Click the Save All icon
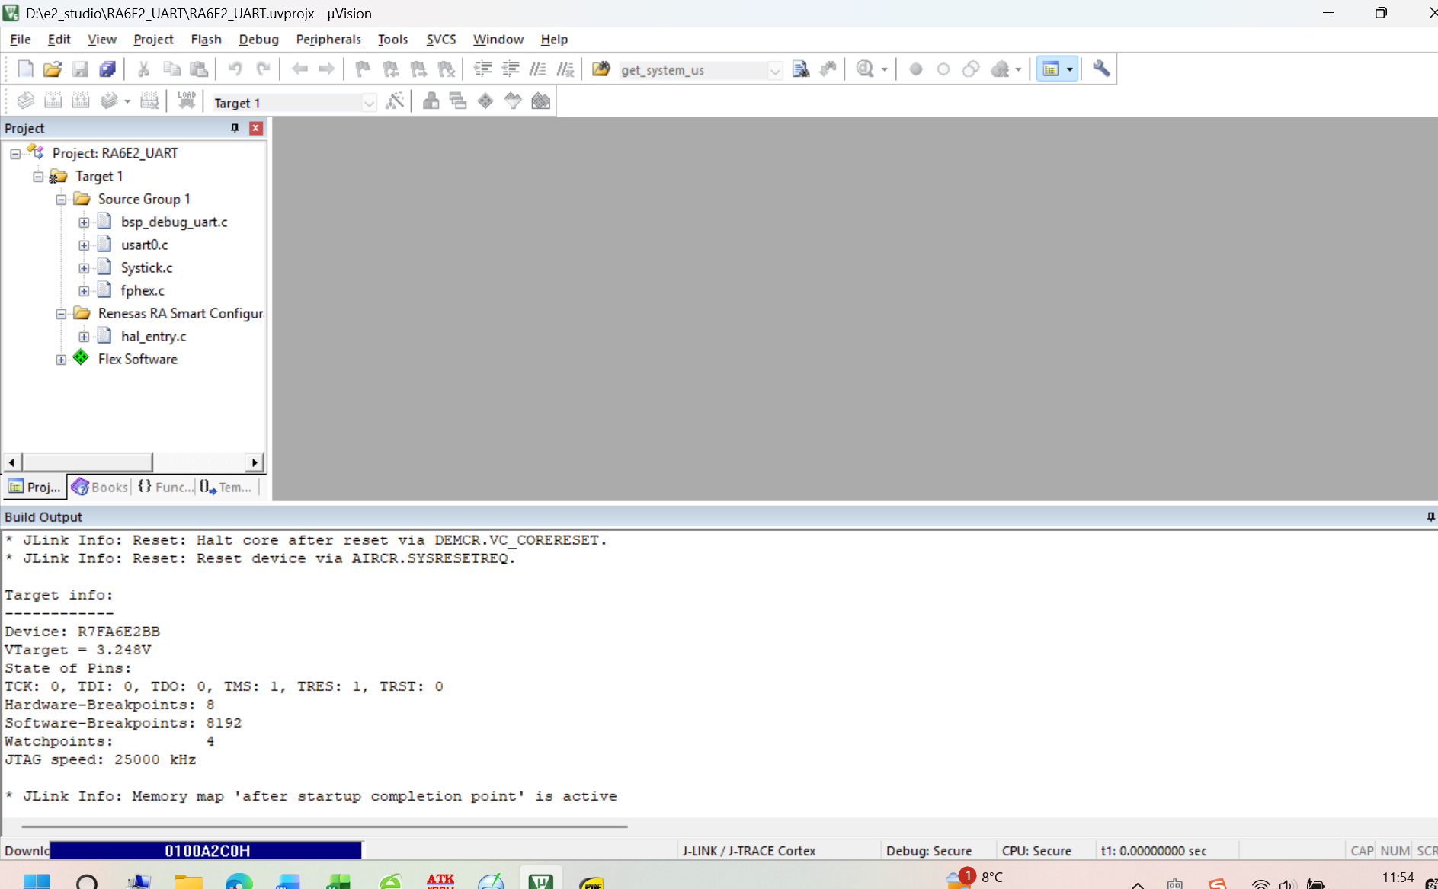The width and height of the screenshot is (1438, 889). point(107,69)
